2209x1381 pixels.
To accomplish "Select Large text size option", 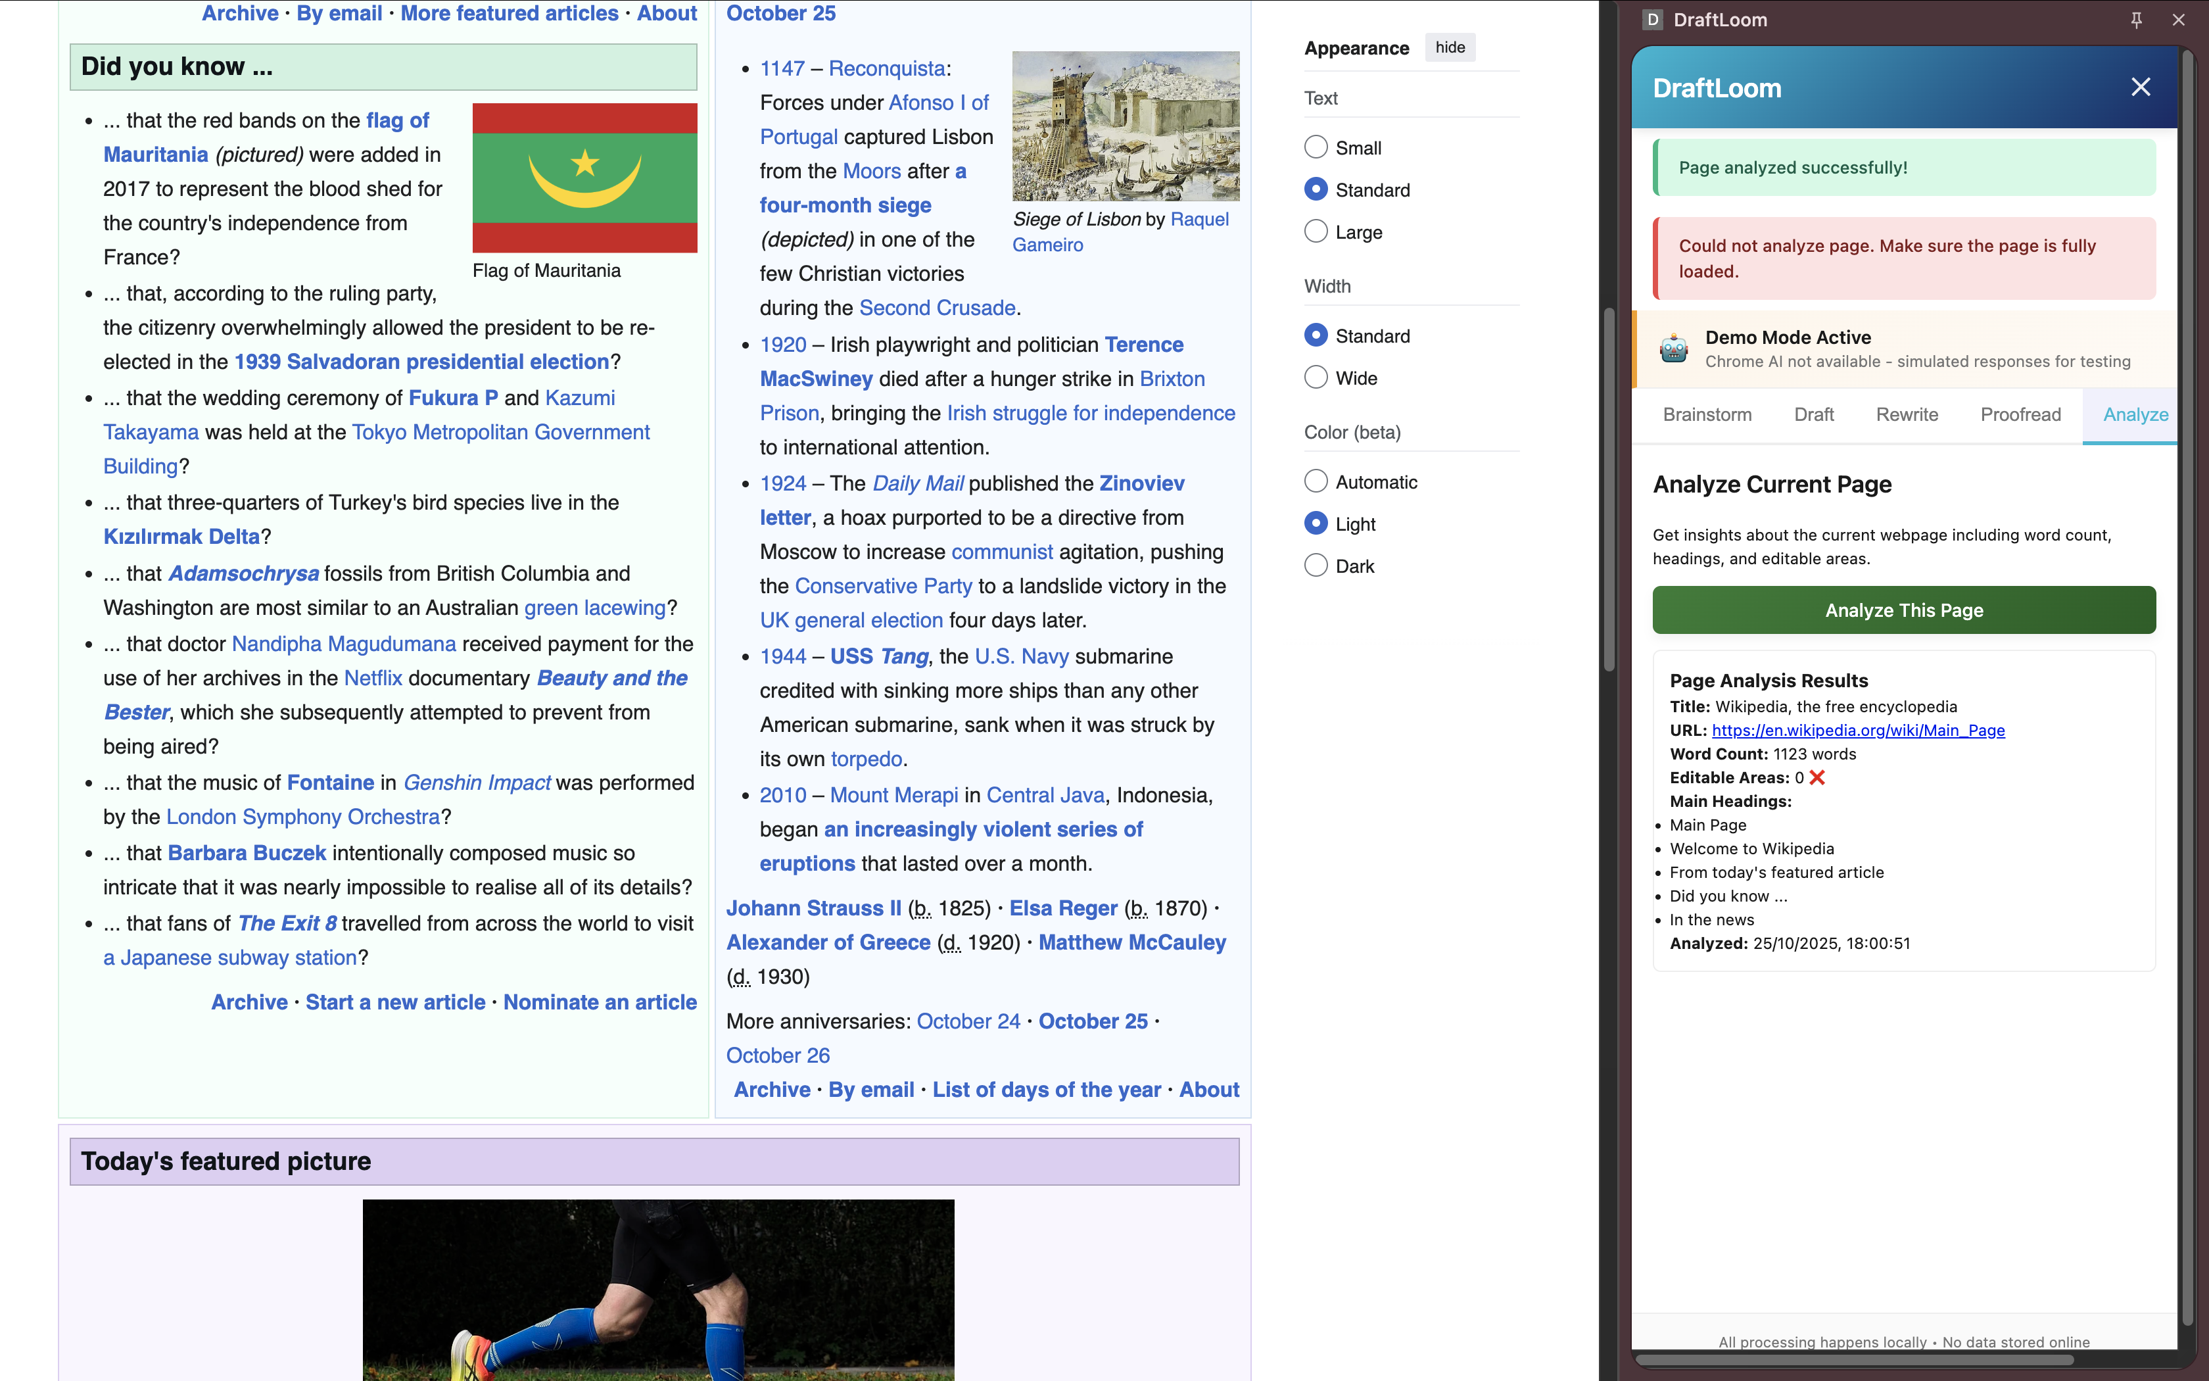I will pos(1316,231).
